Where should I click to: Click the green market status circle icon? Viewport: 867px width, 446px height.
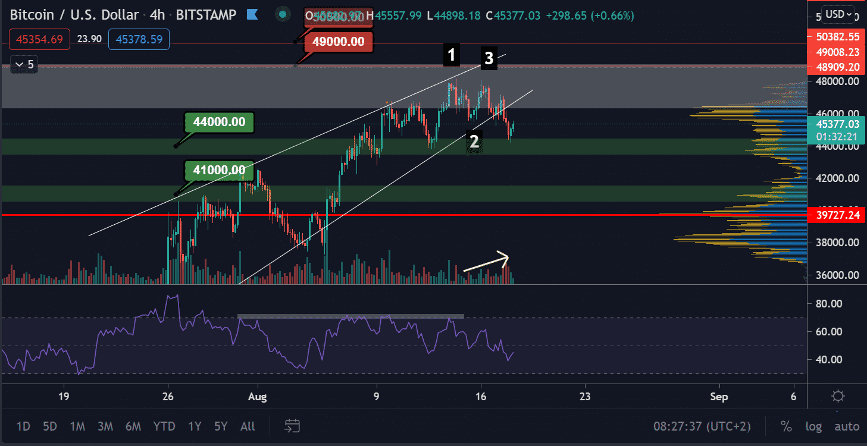pos(283,14)
